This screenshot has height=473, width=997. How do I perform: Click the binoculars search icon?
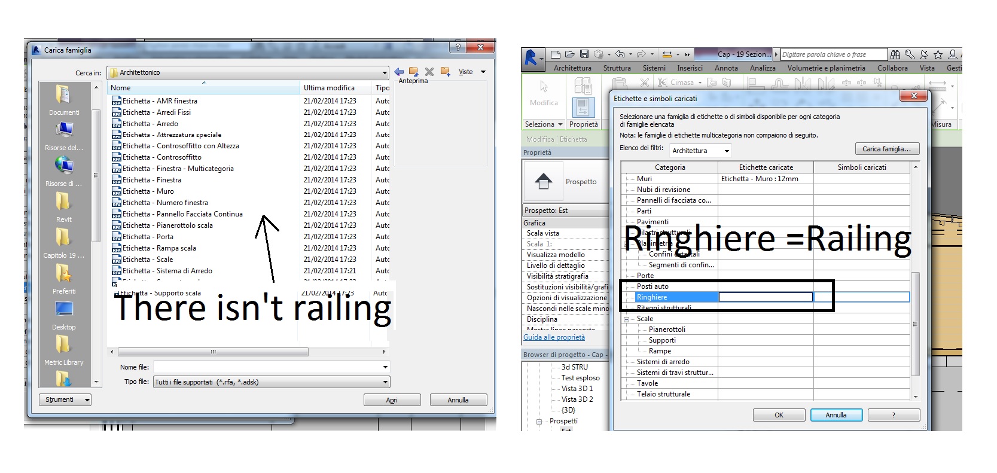895,54
